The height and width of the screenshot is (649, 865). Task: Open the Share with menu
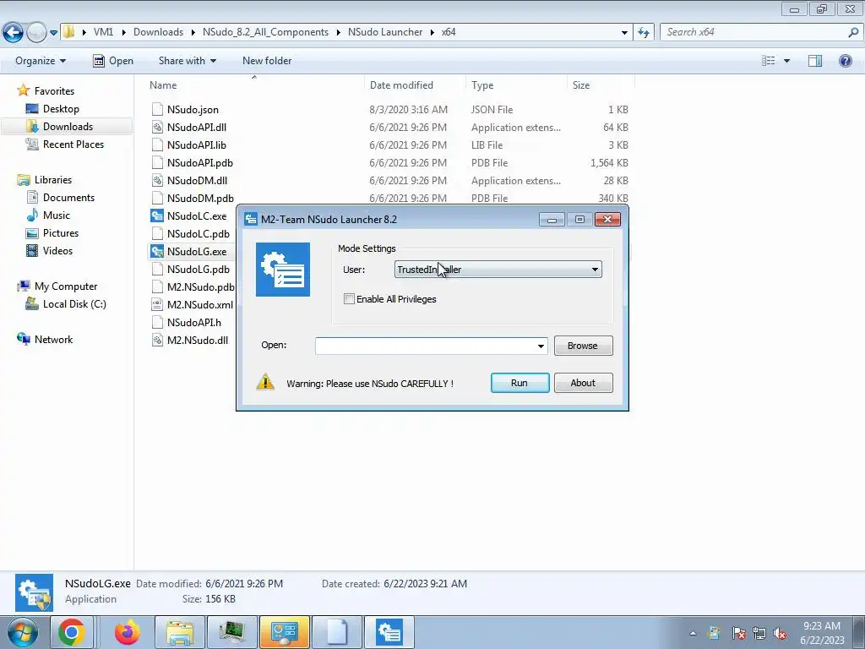coord(187,61)
